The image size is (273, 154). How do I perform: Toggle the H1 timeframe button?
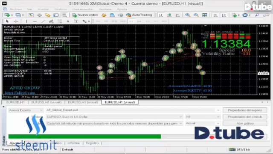(131, 21)
